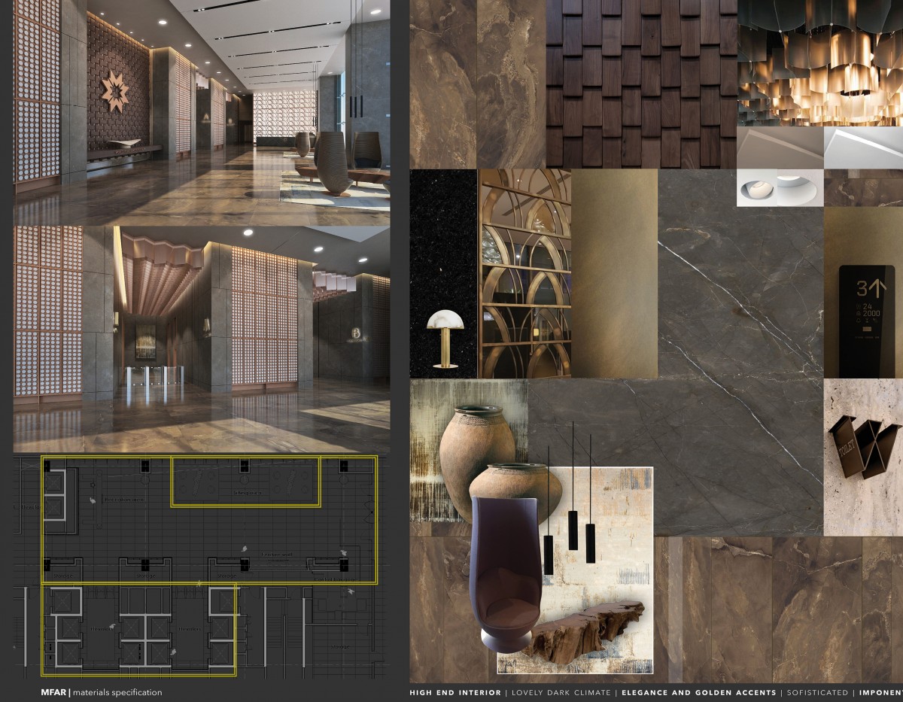Open the lower lobby render with turnstiles

click(202, 337)
